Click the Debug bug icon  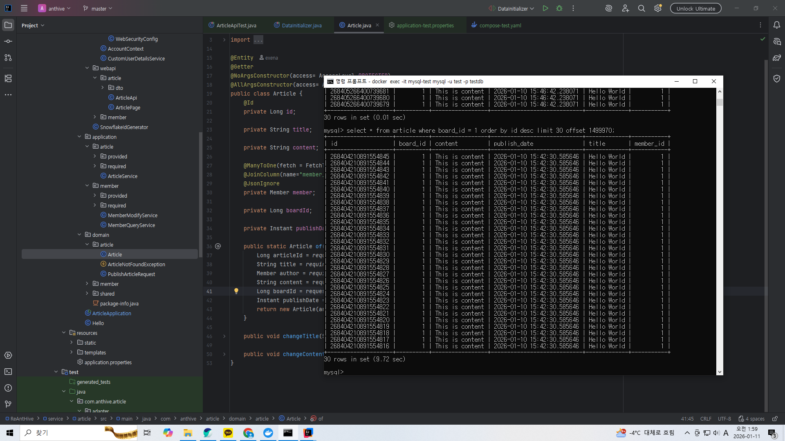pyautogui.click(x=559, y=8)
